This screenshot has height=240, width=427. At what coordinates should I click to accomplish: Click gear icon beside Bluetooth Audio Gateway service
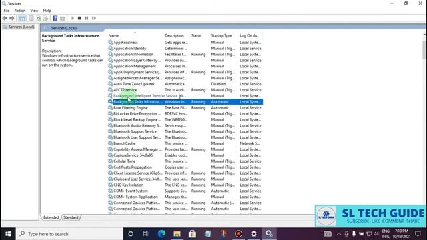click(x=110, y=125)
